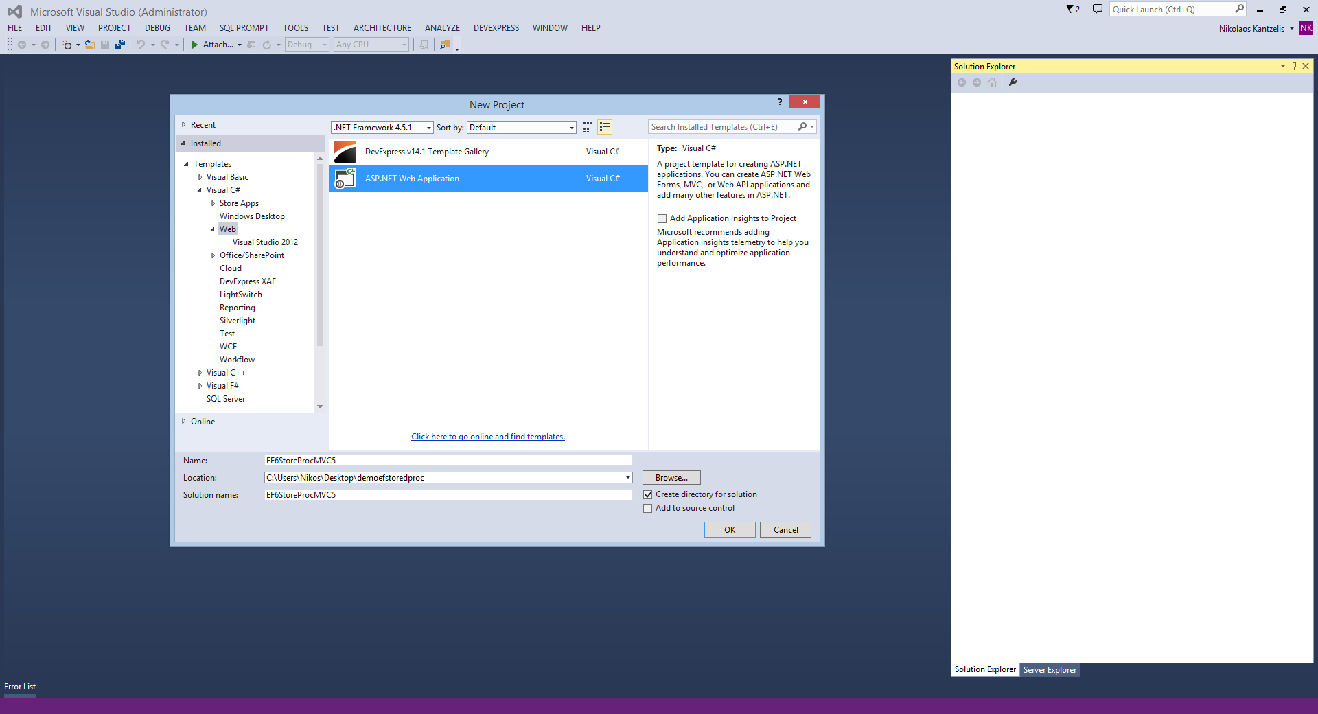Pin the Solution Explorer with auto-hide icon
Image resolution: width=1318 pixels, height=714 pixels.
[1294, 66]
